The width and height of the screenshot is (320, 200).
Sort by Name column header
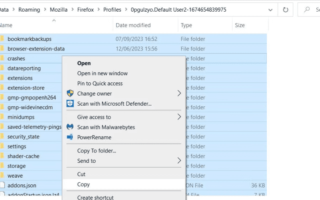(x=6, y=25)
